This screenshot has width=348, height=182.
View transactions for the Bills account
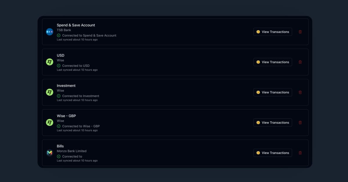click(273, 153)
